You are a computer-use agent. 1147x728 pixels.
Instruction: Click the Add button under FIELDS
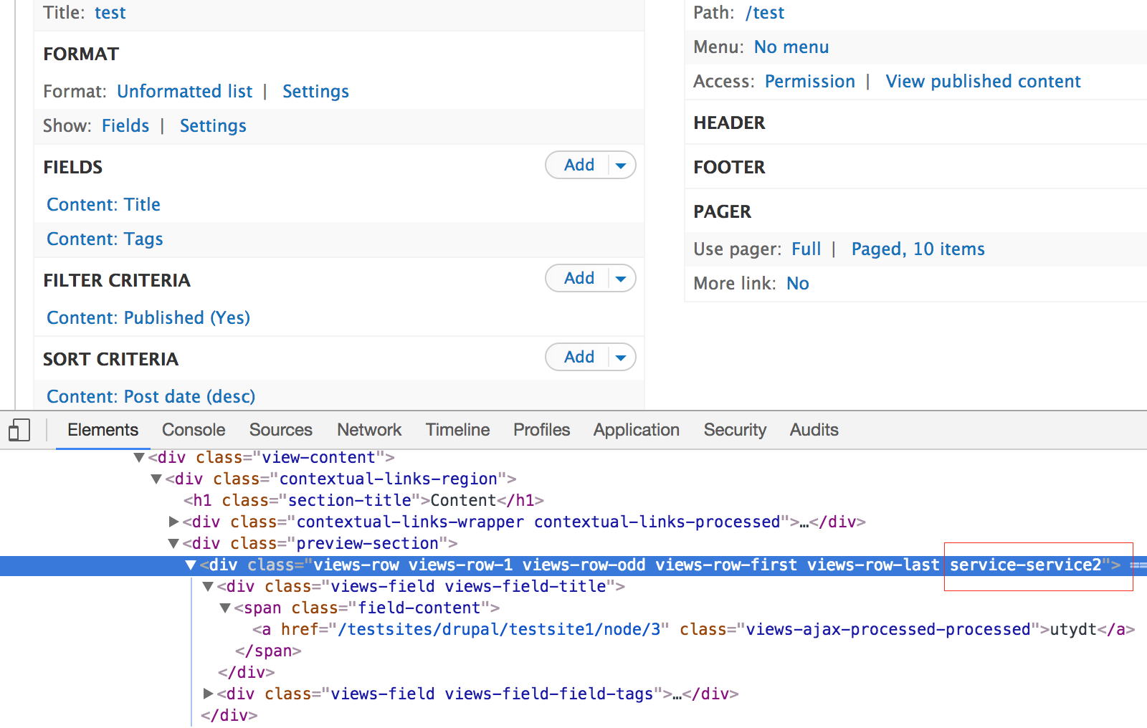coord(578,165)
